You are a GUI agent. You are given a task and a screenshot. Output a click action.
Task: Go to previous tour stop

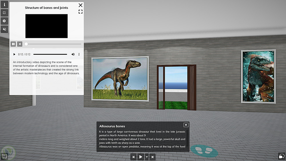click(134, 157)
